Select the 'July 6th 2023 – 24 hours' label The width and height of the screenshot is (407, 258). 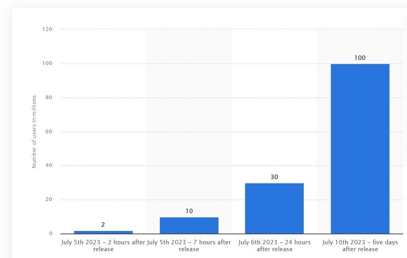(274, 245)
